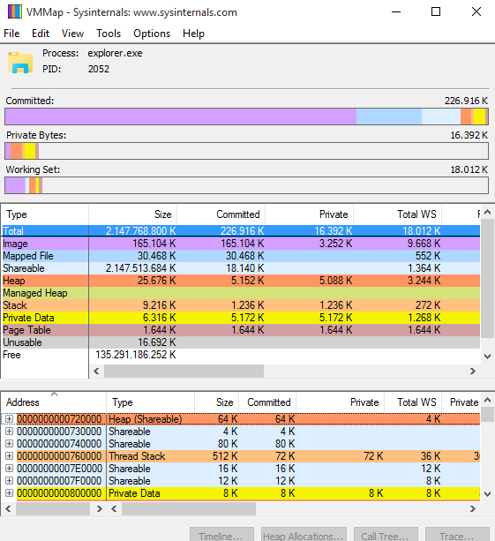This screenshot has width=495, height=541.
Task: Click the yellow Private Data segment in Private Bytes bar
Action: click(x=30, y=151)
